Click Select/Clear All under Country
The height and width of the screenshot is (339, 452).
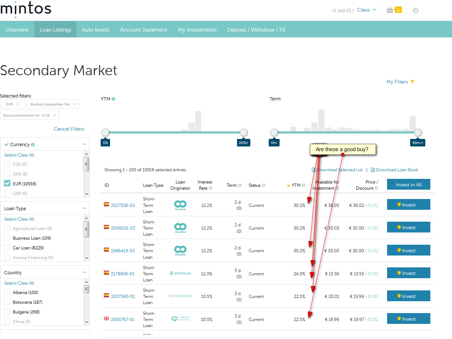[x=19, y=283]
